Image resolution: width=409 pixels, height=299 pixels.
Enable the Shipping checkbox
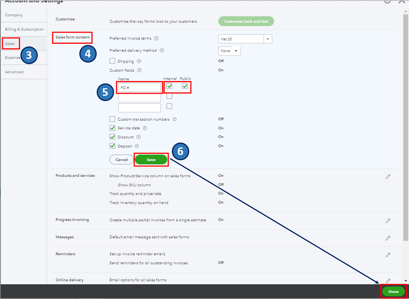(112, 61)
